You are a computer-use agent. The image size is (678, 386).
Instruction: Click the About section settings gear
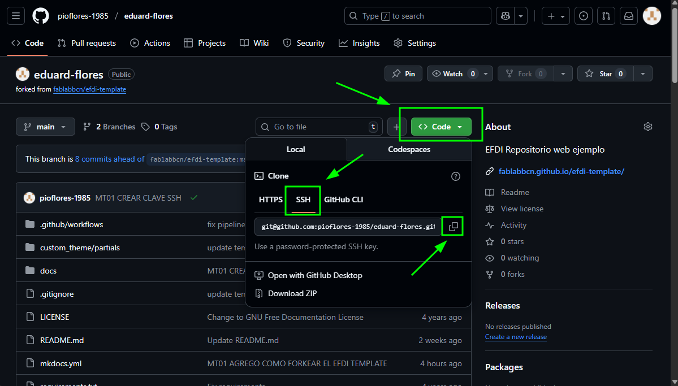(x=648, y=127)
